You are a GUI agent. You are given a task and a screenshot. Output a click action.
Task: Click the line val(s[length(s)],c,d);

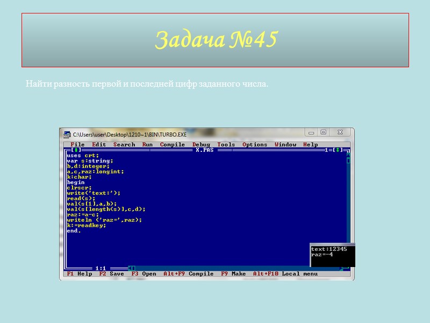(106, 209)
